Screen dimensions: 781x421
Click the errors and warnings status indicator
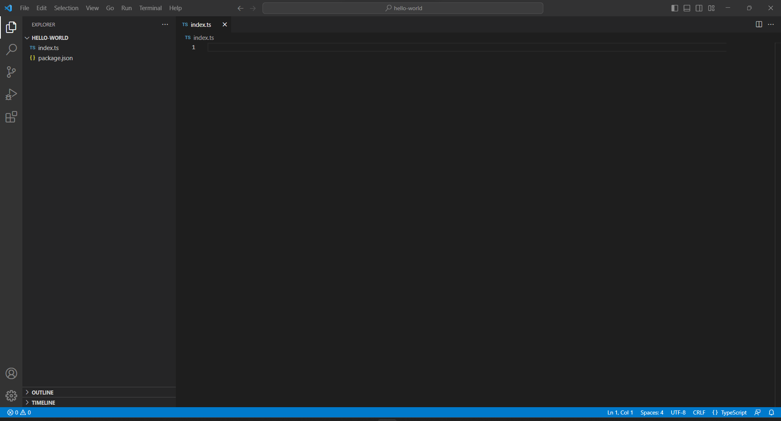18,412
